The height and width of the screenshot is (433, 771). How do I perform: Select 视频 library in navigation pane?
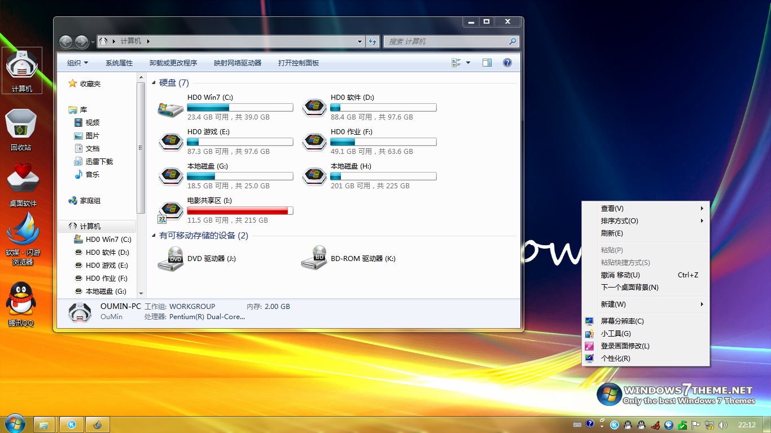point(87,123)
